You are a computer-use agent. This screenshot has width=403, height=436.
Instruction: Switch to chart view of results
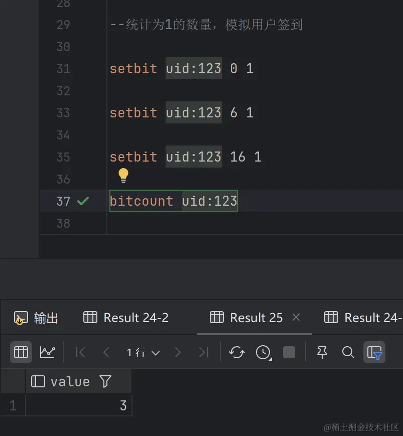pos(47,352)
